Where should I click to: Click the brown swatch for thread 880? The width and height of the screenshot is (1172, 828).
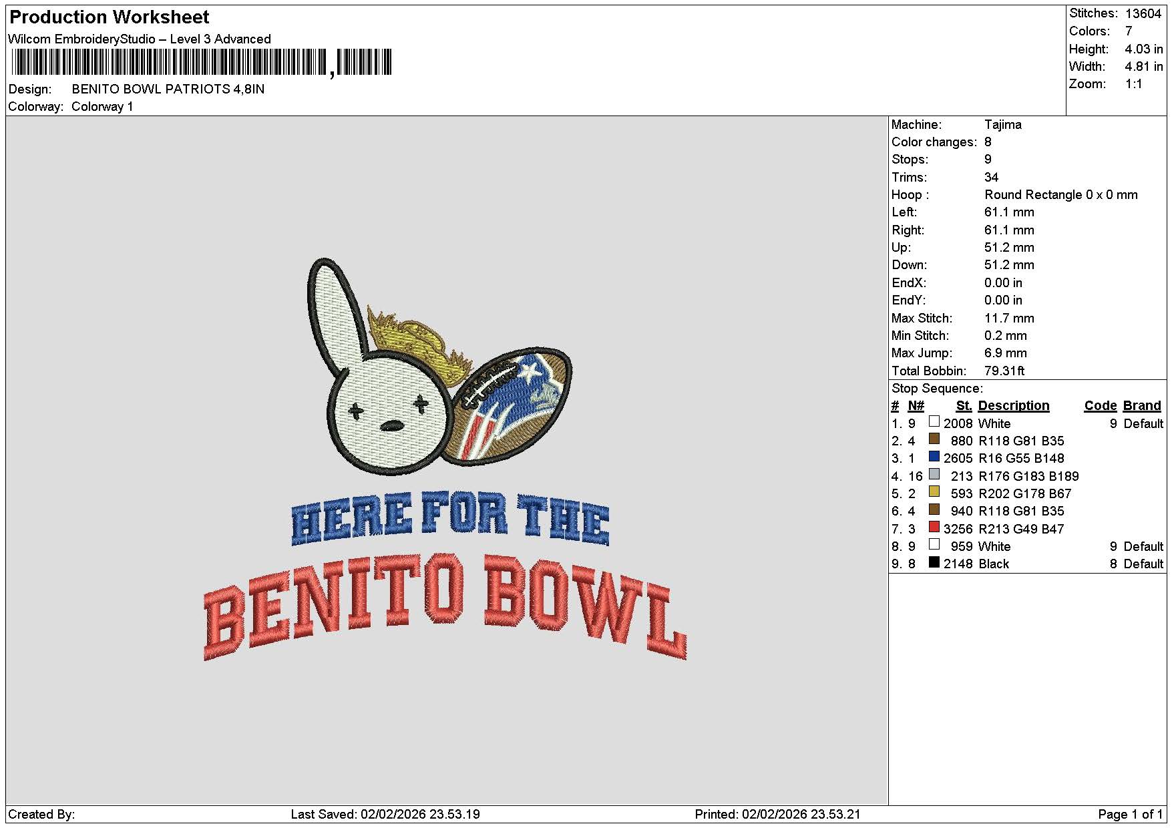click(934, 439)
